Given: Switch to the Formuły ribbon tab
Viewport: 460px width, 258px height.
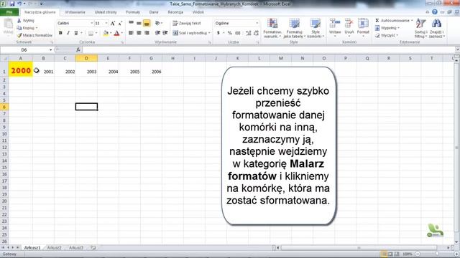Looking at the screenshot, I should click(133, 12).
